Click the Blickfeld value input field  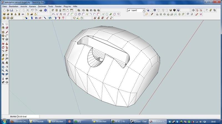[28, 117]
